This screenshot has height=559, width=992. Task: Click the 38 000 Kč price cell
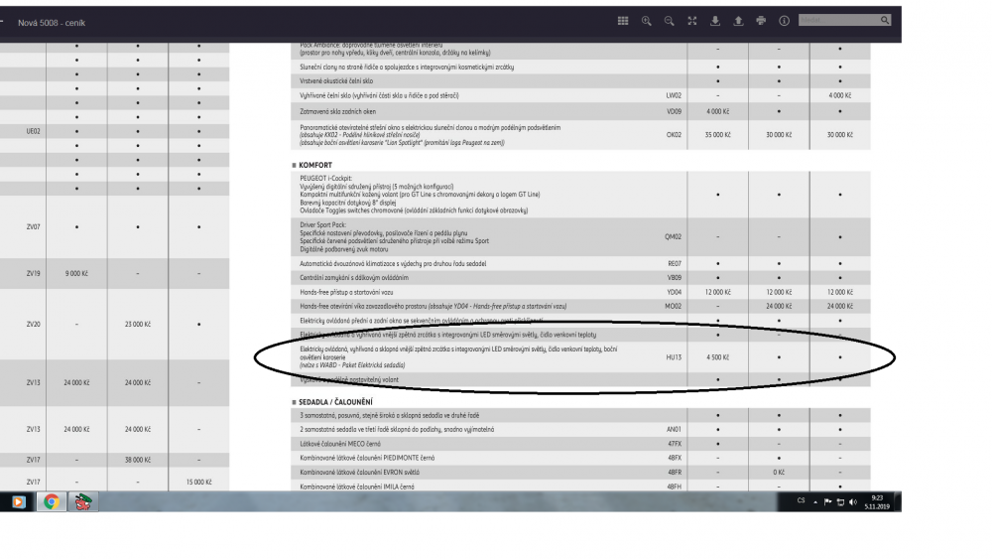[x=137, y=461]
